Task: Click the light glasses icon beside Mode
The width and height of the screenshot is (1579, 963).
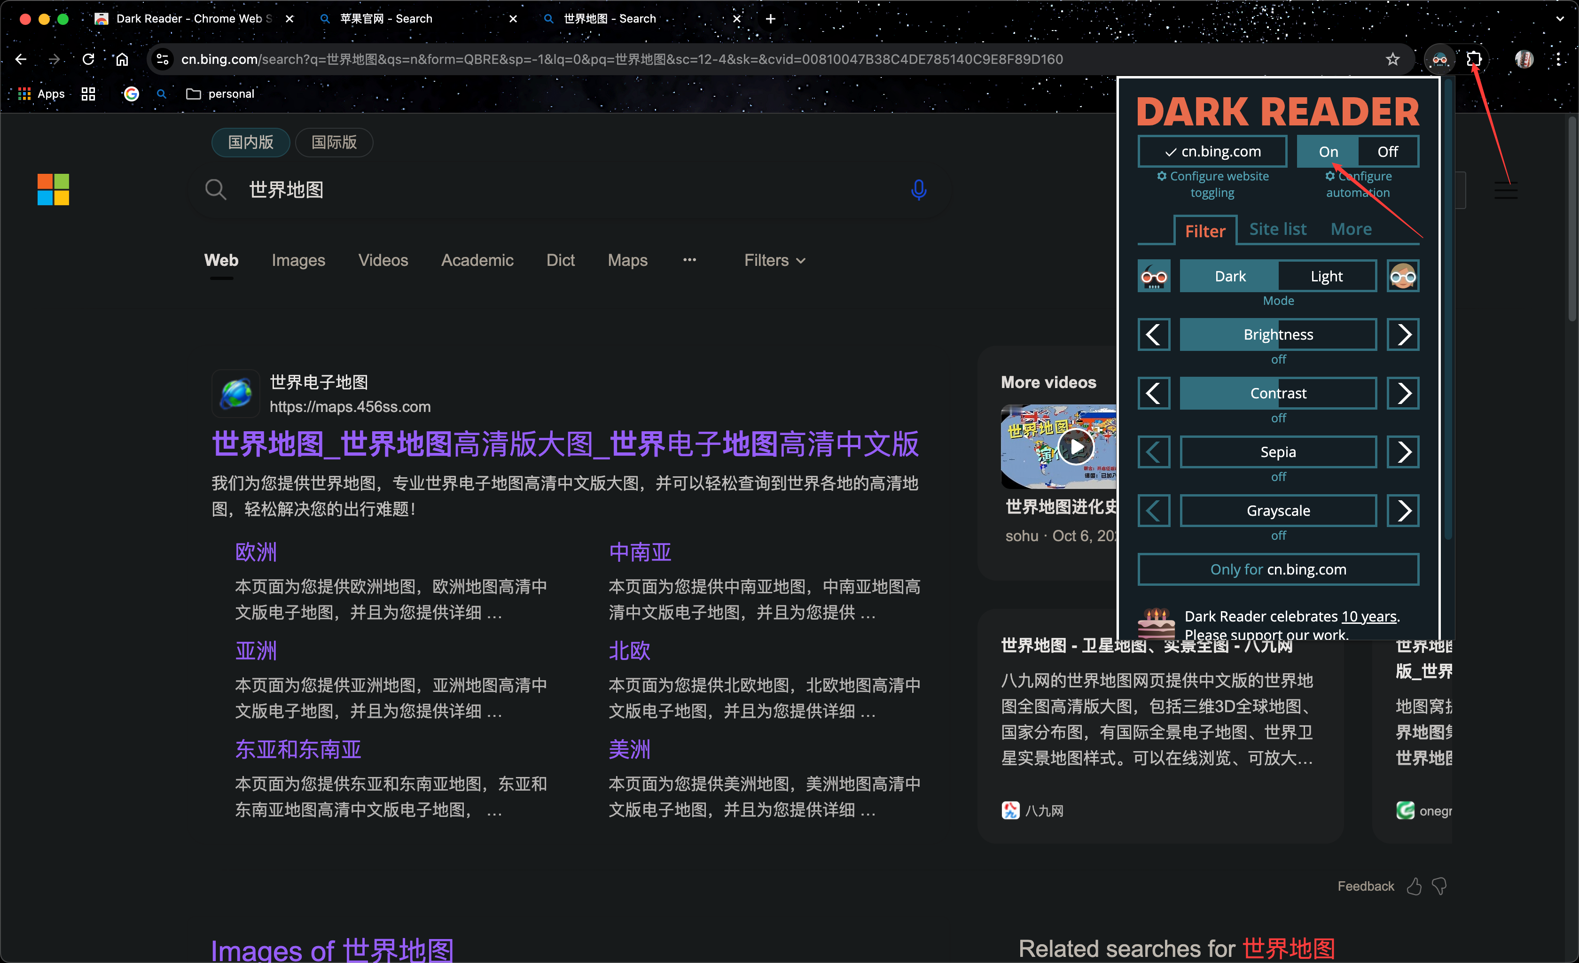Action: click(x=1403, y=276)
